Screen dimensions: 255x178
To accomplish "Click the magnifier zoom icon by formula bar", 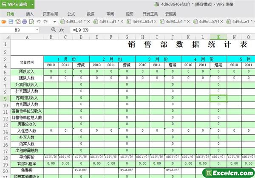I will pyautogui.click(x=54, y=30).
